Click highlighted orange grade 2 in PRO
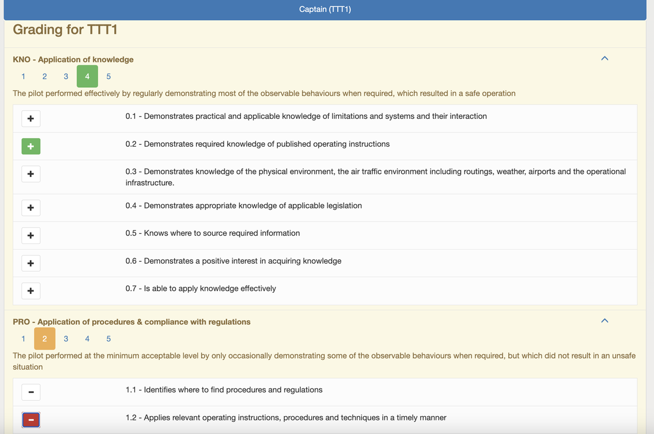Image resolution: width=654 pixels, height=434 pixels. pos(45,338)
